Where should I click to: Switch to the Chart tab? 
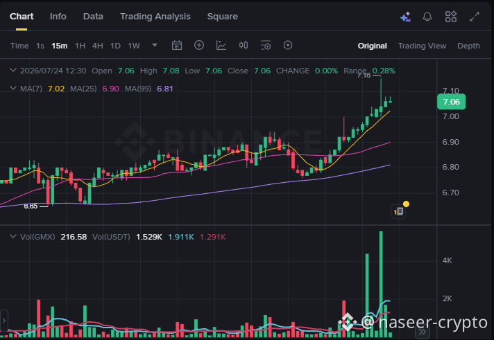click(22, 17)
